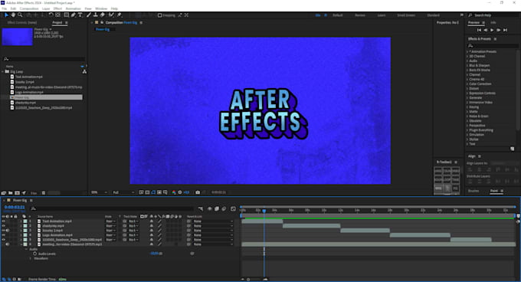Select the Puppet Pin tool
The height and width of the screenshot is (282, 521).
pos(120,15)
